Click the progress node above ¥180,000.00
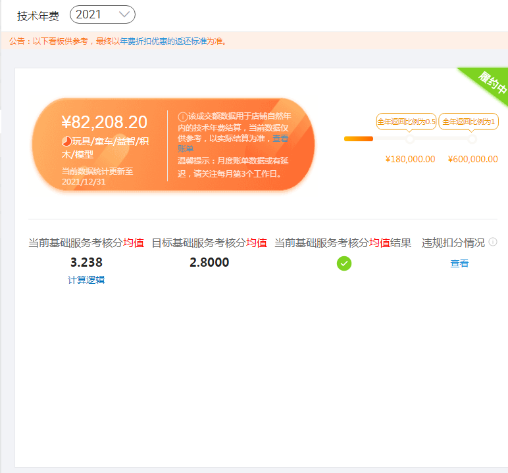Screen dimensions: 508x473 410,139
